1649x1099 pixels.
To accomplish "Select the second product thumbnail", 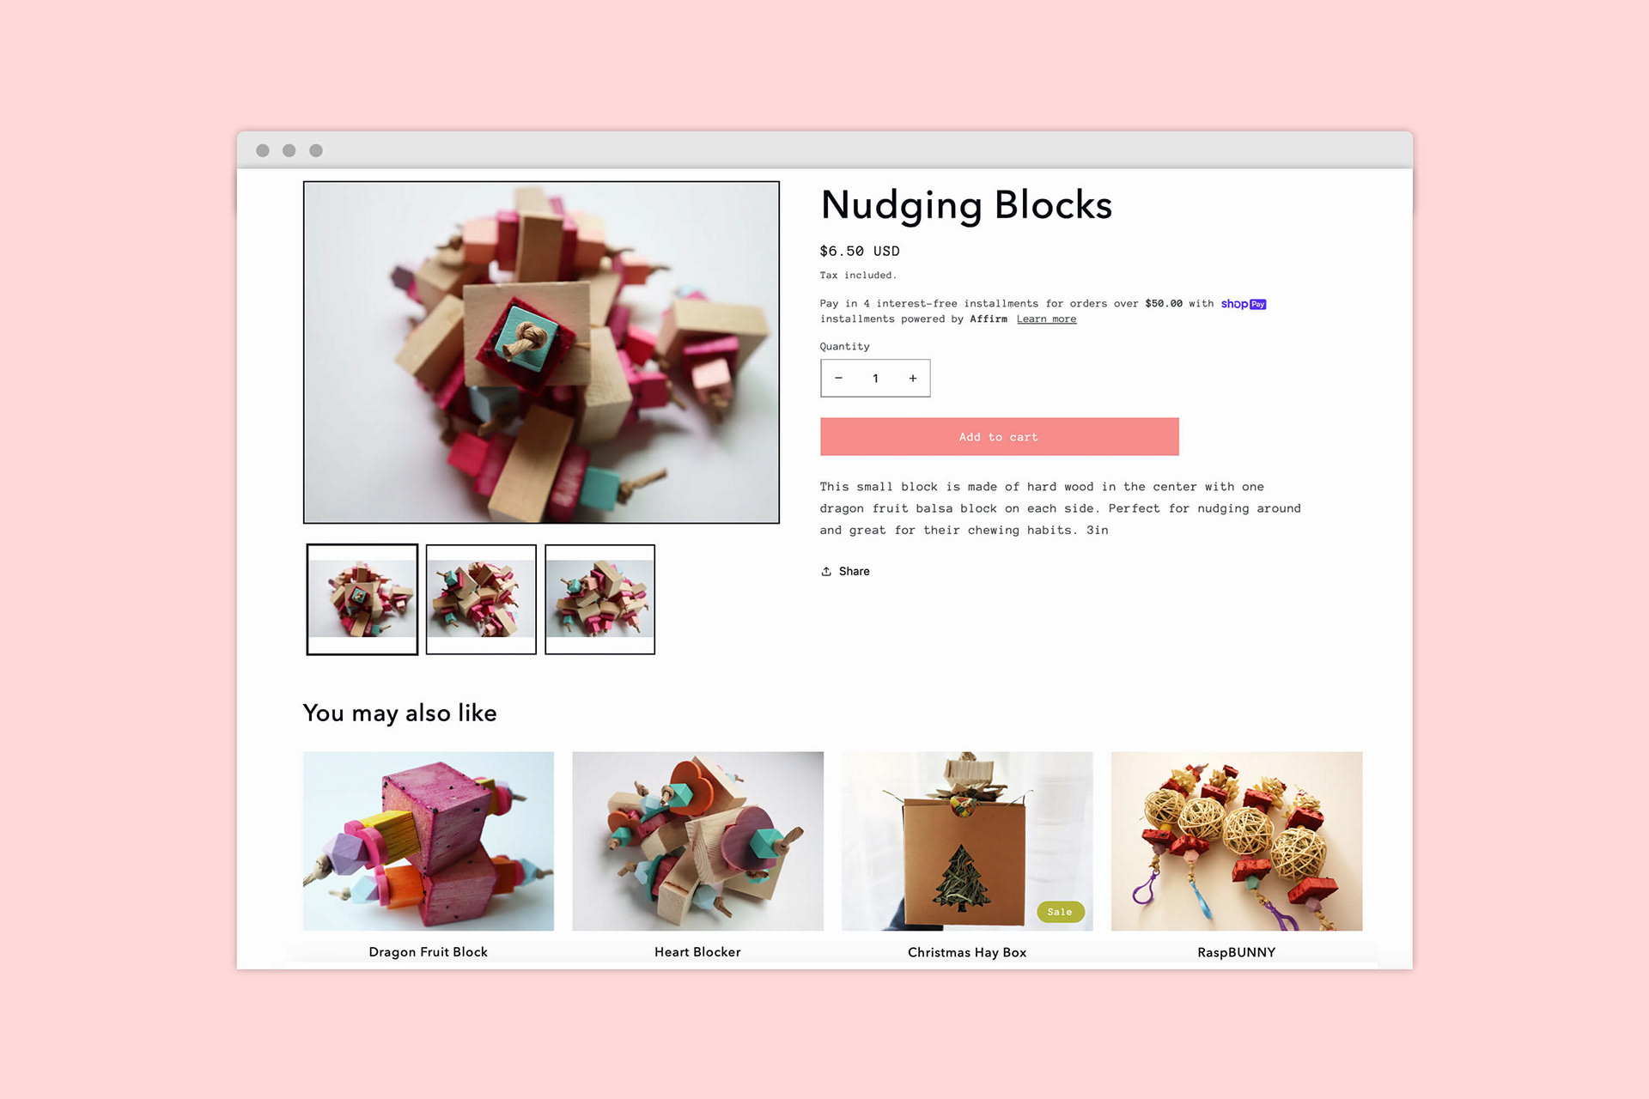I will tap(481, 599).
